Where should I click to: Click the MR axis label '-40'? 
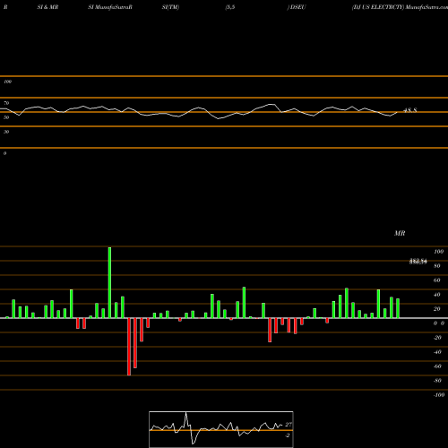point(437,352)
